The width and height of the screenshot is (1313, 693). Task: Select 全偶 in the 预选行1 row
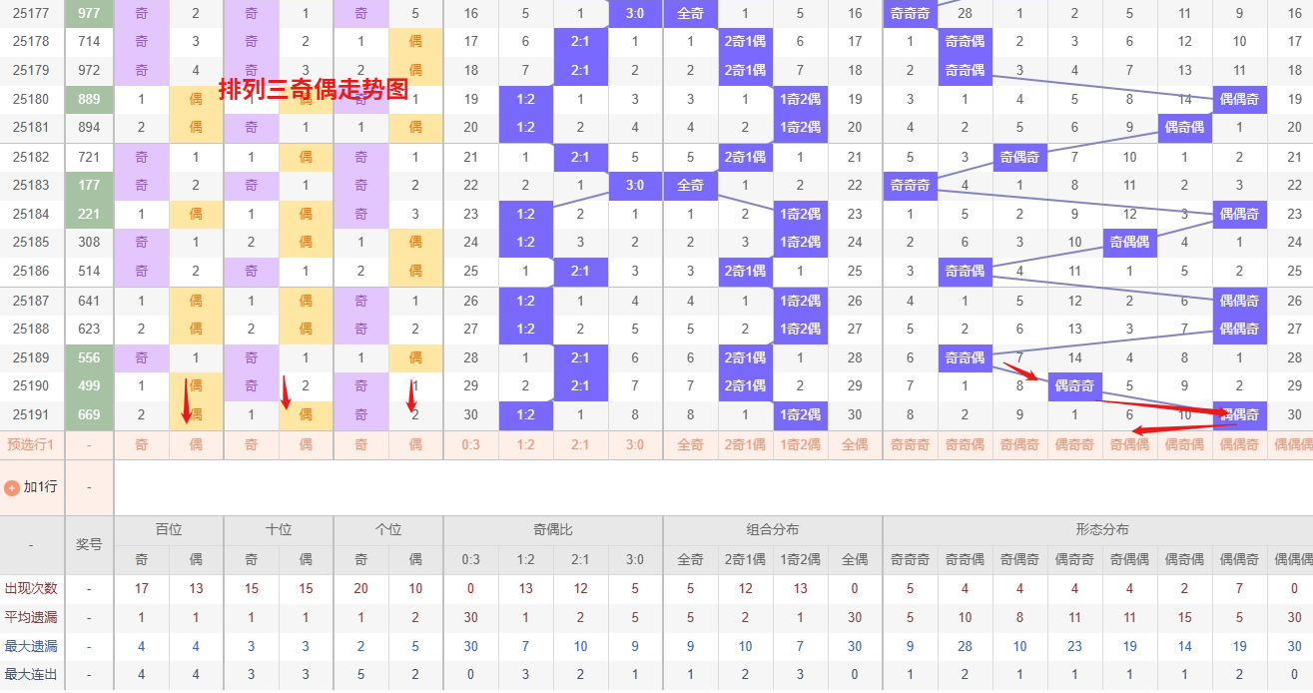pyautogui.click(x=855, y=445)
